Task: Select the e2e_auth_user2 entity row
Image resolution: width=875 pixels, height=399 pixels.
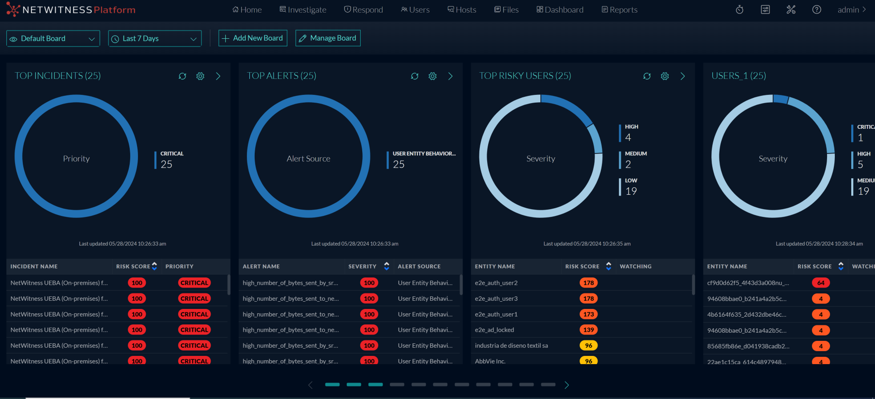Action: point(581,283)
